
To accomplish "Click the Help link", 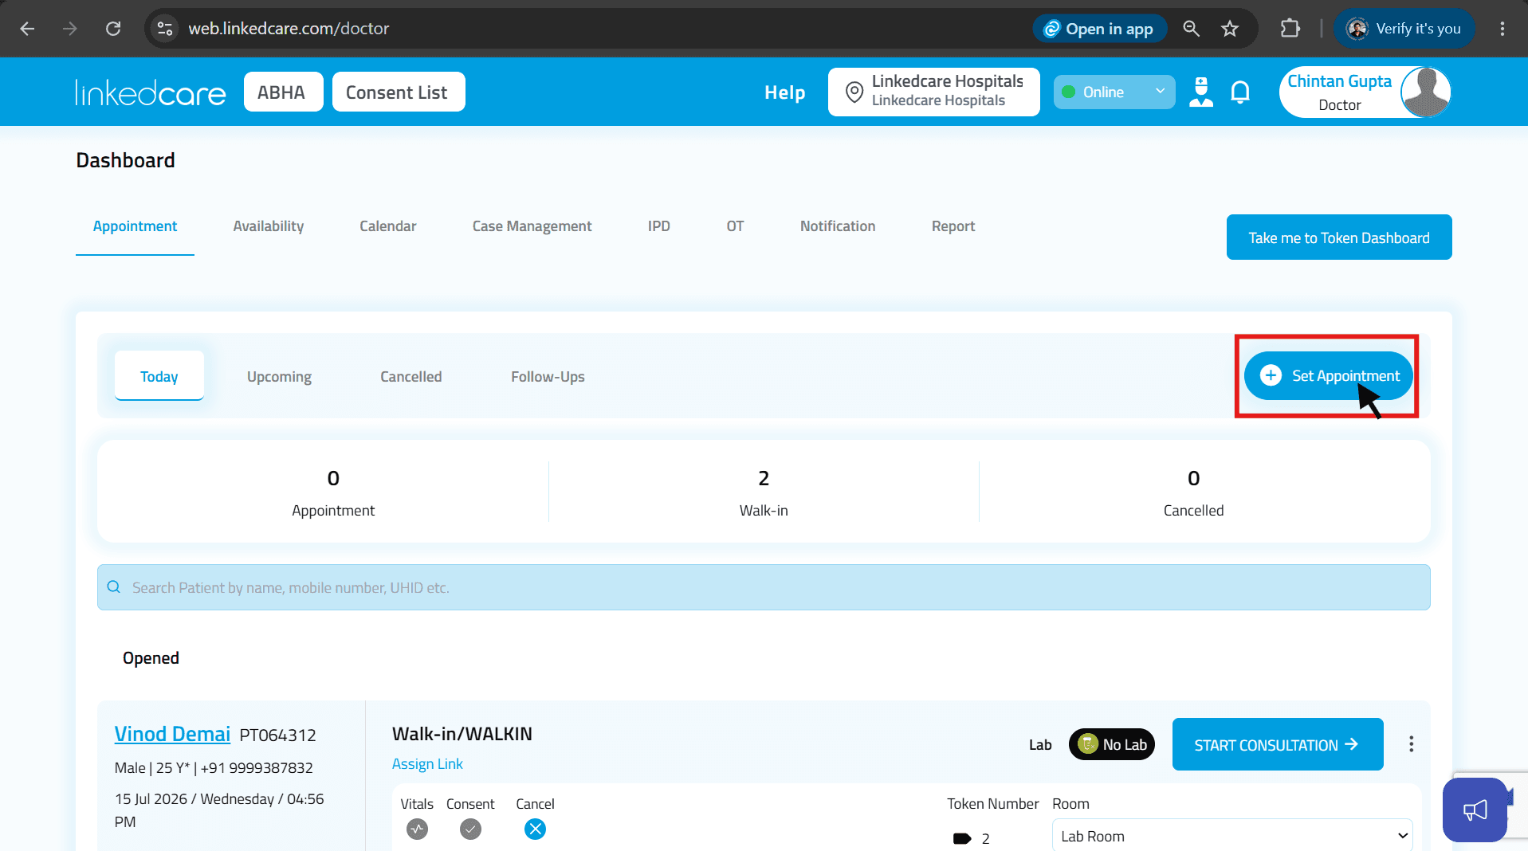I will tap(785, 92).
